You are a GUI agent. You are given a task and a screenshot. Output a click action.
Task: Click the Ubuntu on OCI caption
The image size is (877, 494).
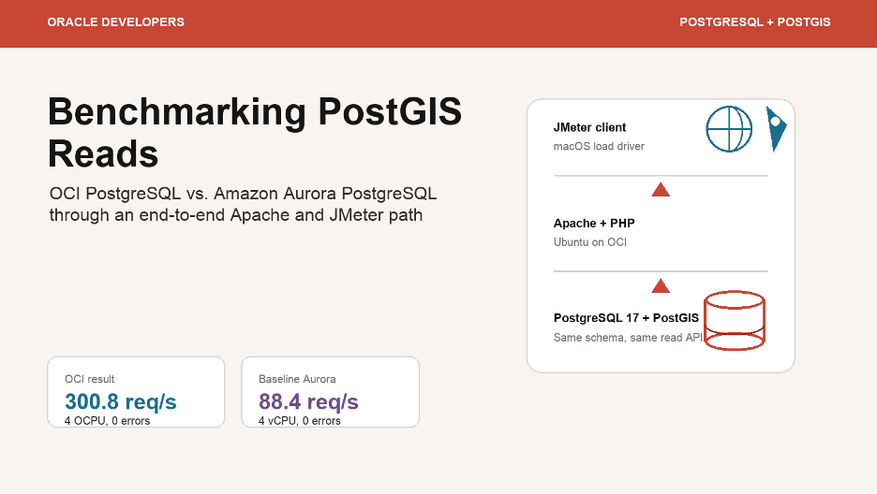tap(590, 242)
